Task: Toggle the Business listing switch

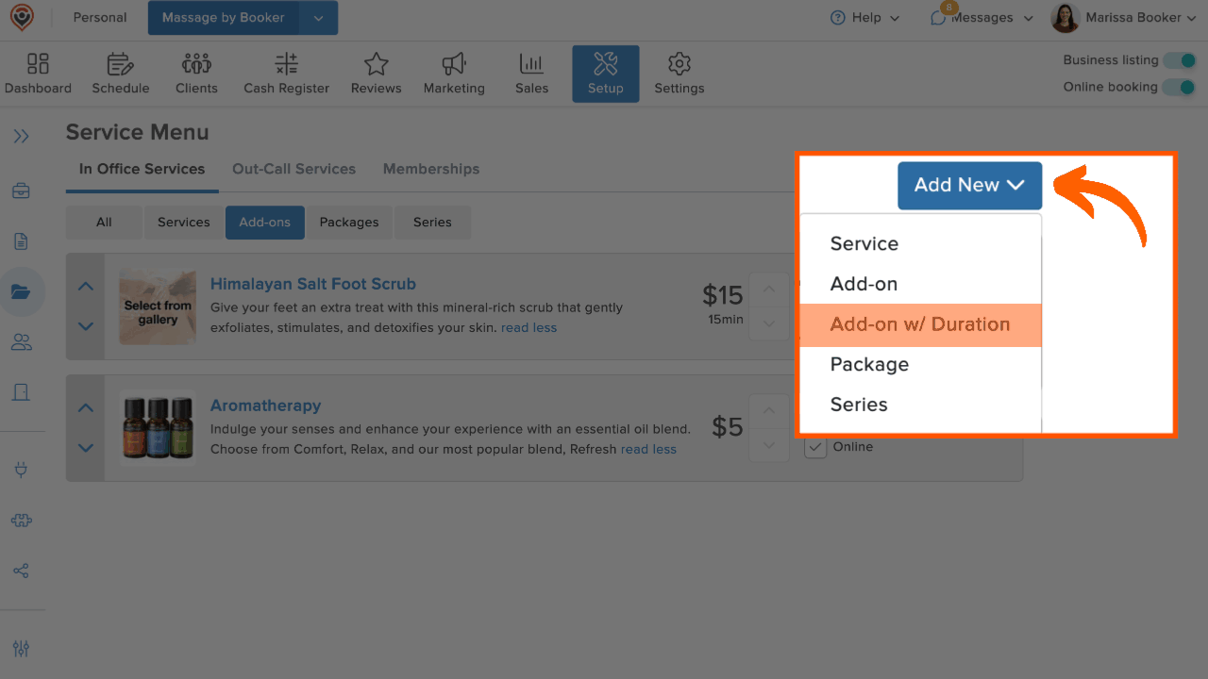Action: click(1179, 59)
